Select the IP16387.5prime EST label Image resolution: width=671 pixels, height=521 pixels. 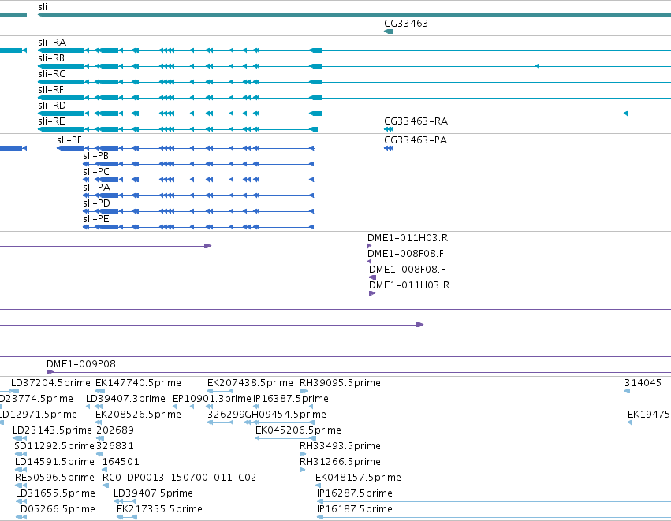click(291, 399)
